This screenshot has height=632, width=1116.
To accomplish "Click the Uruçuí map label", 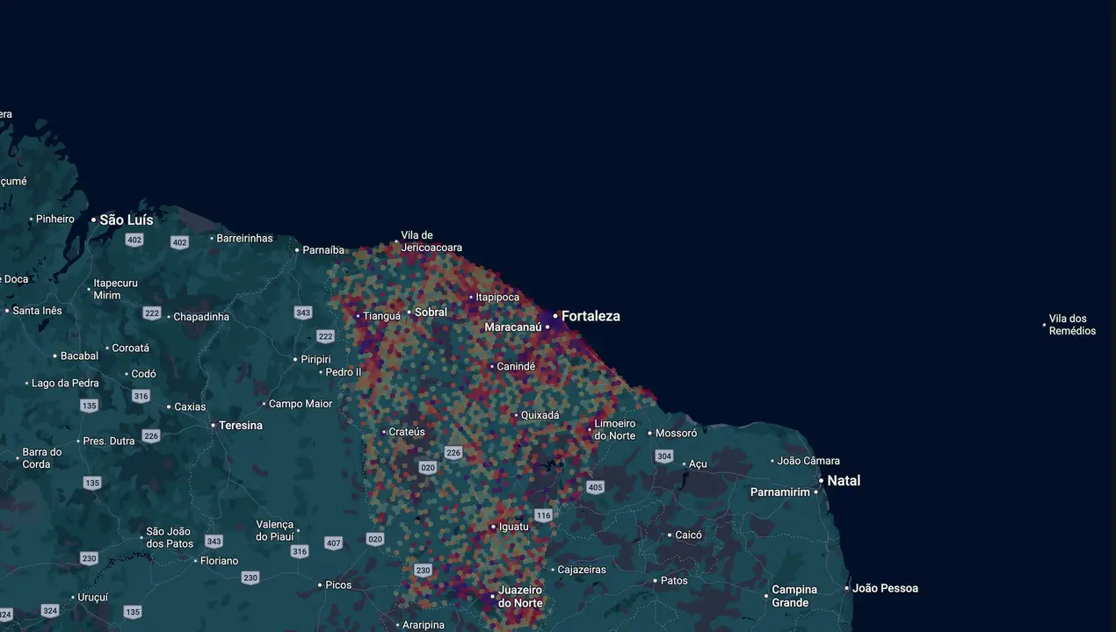I will click(93, 597).
